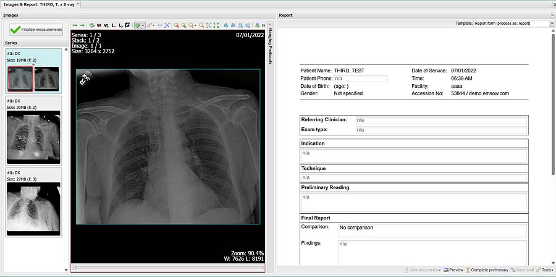
Task: Click the Preliminary Reading text area
Action: click(414, 203)
